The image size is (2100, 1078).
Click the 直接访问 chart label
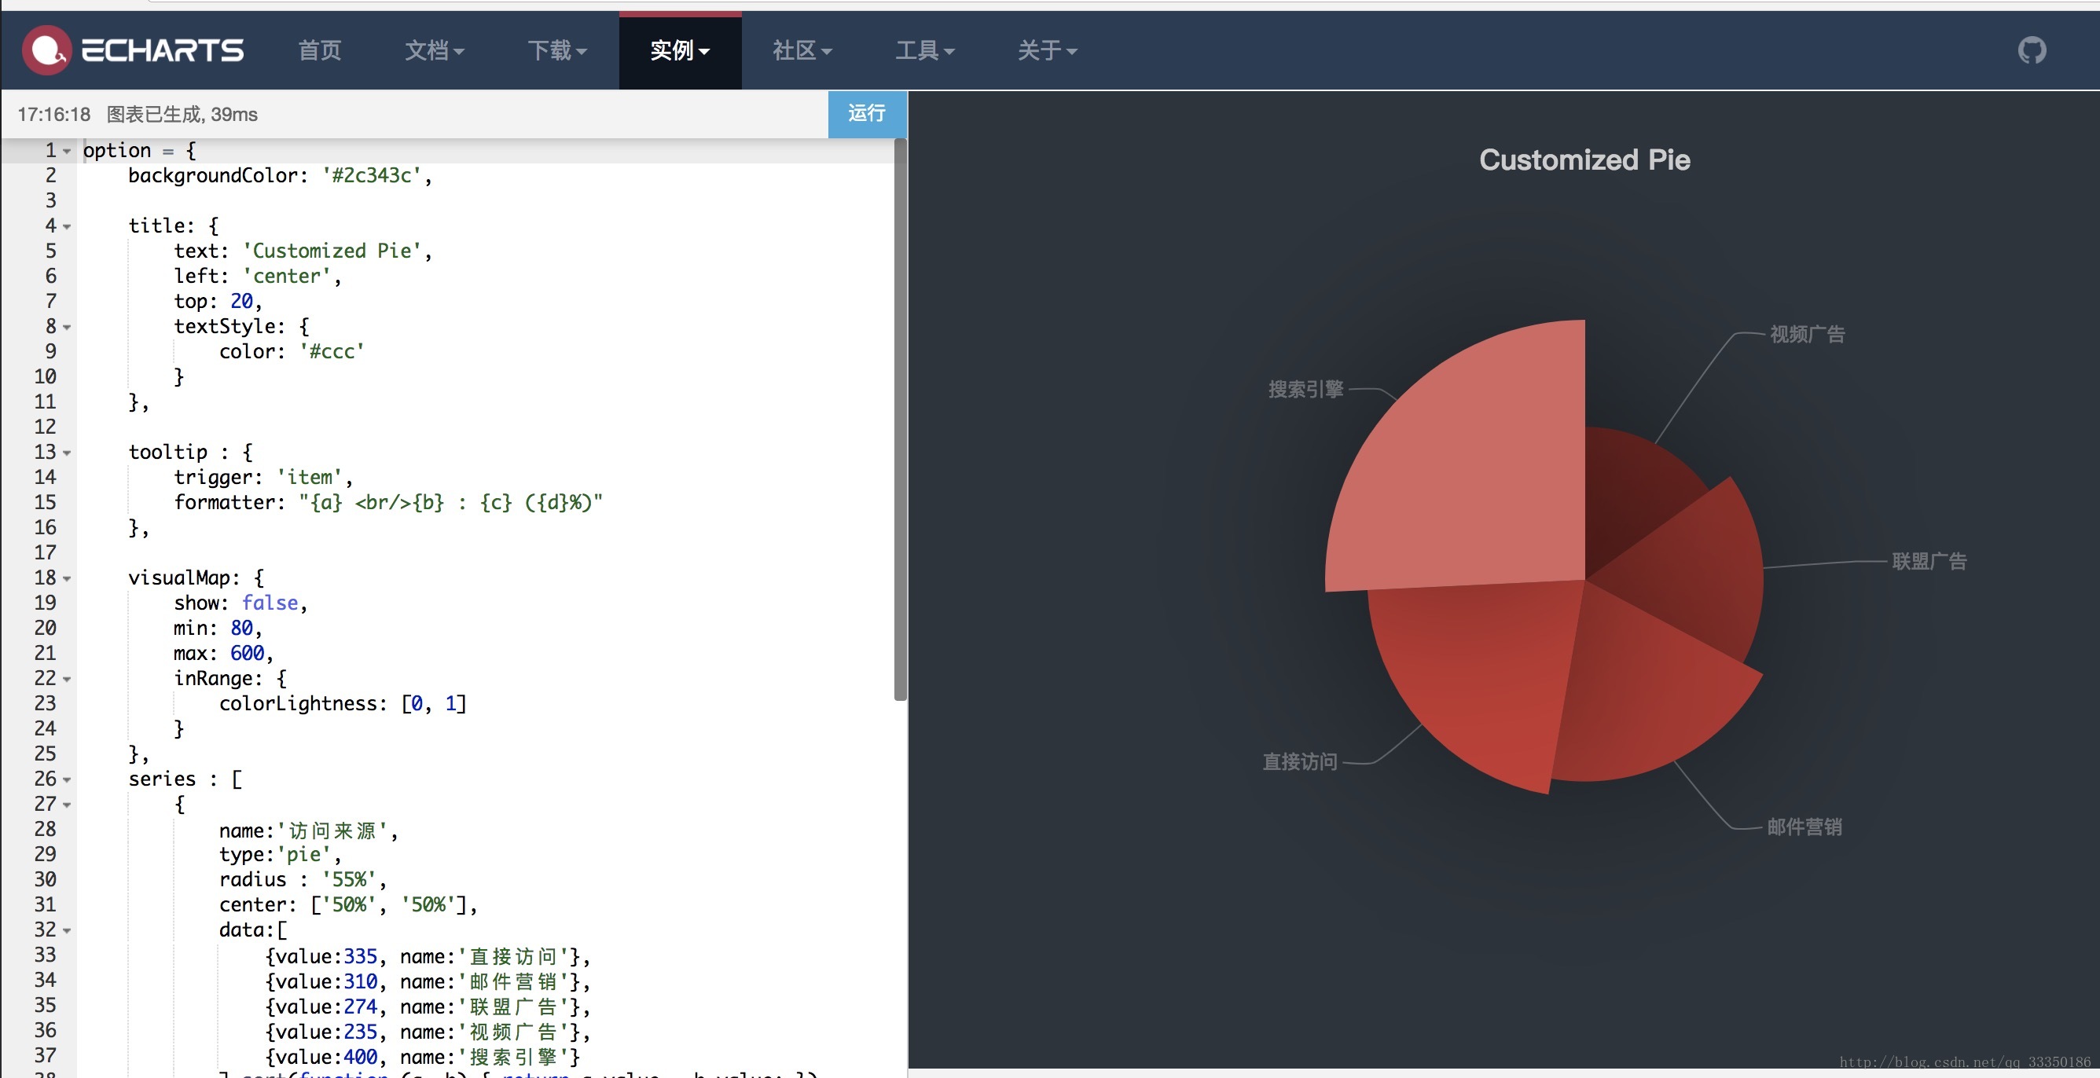tap(1299, 762)
